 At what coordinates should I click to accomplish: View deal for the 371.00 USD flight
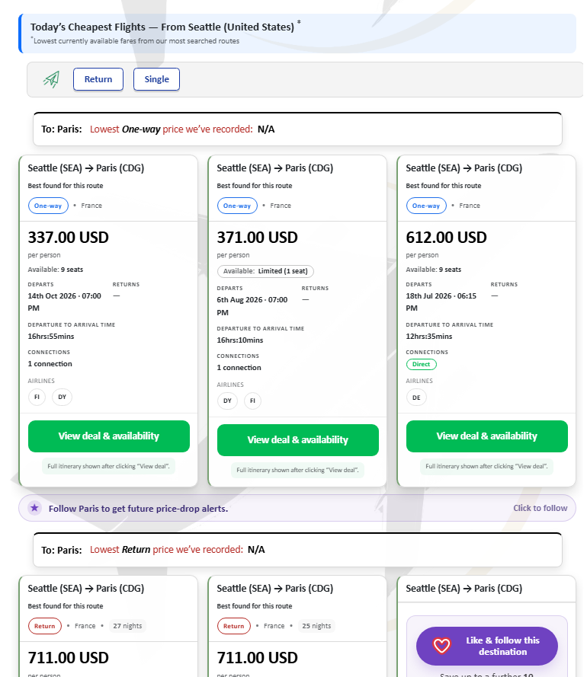click(297, 440)
